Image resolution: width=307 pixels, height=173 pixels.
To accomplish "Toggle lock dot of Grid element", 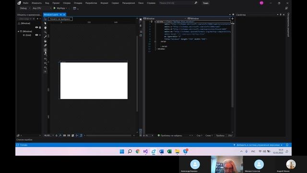I will [x=40, y=35].
